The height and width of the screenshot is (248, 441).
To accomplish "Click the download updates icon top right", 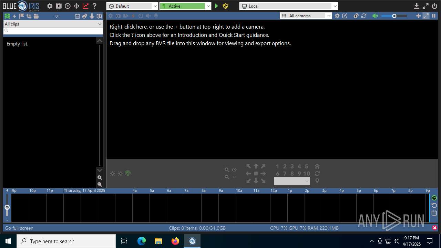I will click(x=417, y=6).
